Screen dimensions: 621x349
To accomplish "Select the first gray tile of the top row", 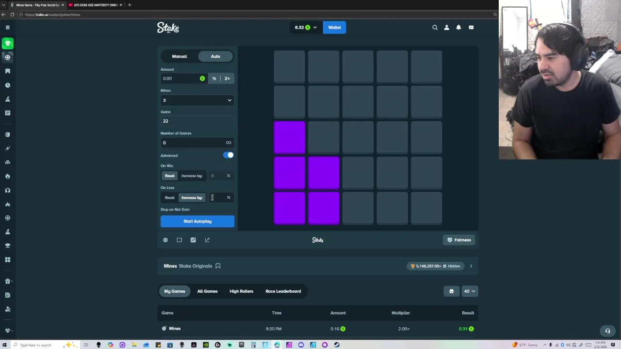I will click(290, 66).
